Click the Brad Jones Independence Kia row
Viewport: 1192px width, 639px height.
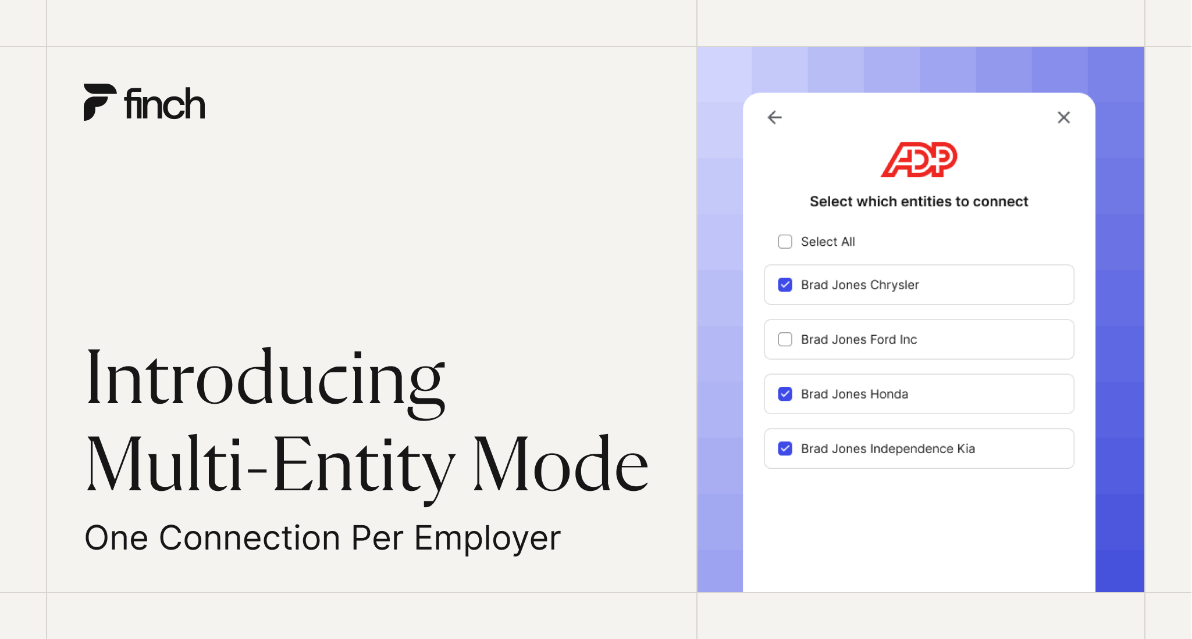(x=1018, y=448)
